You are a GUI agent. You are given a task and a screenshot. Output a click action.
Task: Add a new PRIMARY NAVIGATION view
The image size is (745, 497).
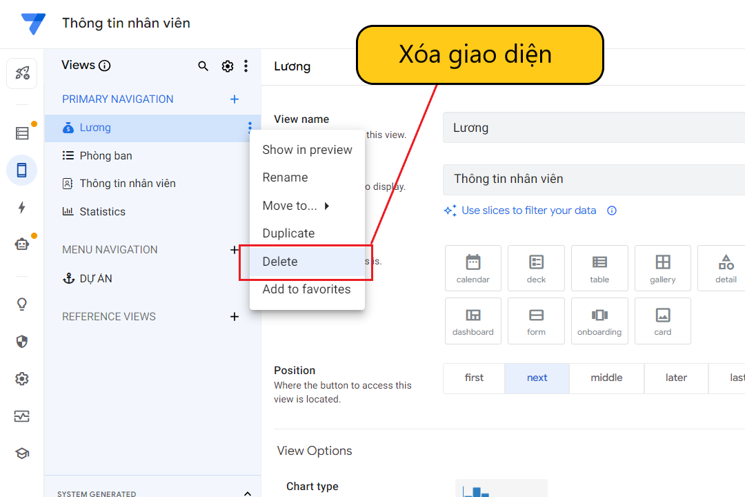tap(235, 99)
